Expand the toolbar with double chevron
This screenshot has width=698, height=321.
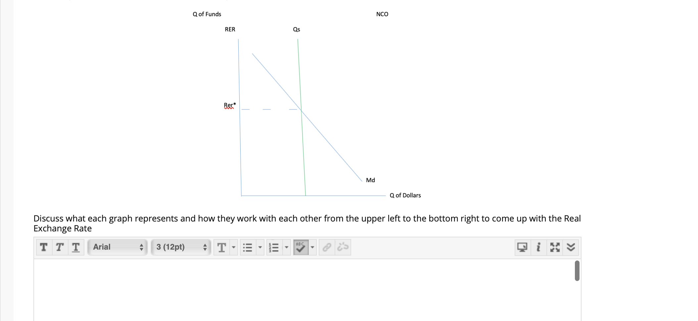571,247
